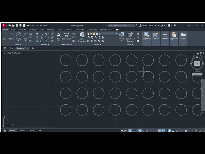The height and width of the screenshot is (154, 205).
Task: Toggle ortho mode in status bar
Action: click(143, 131)
